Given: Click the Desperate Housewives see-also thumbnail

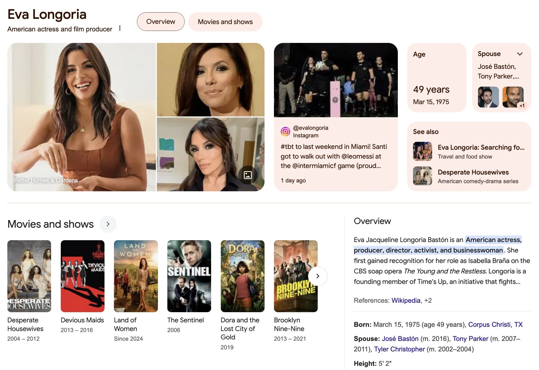Looking at the screenshot, I should click(x=422, y=176).
